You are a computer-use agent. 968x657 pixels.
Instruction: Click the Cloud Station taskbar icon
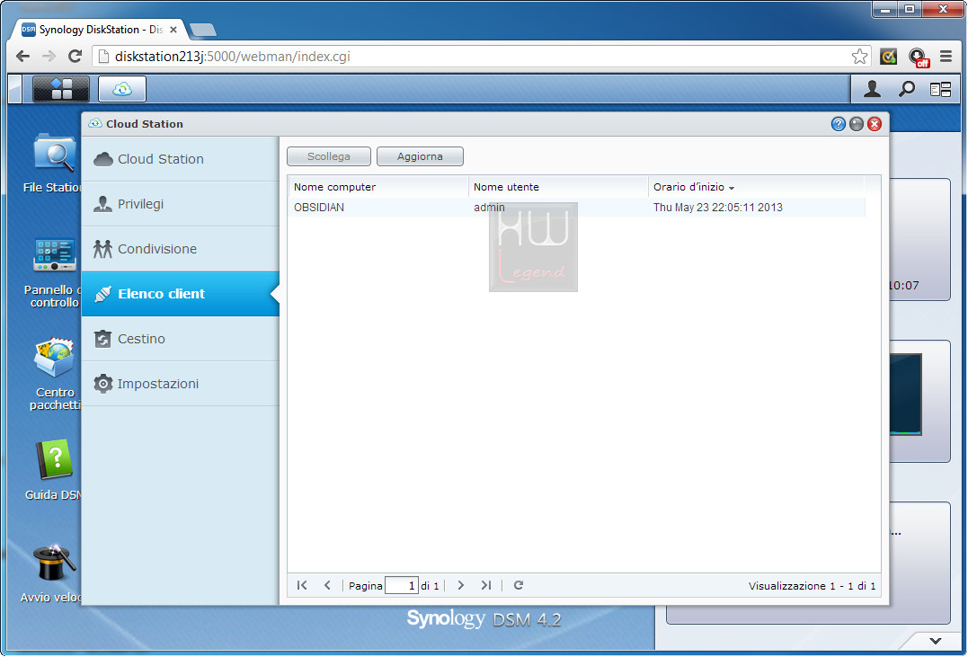122,89
